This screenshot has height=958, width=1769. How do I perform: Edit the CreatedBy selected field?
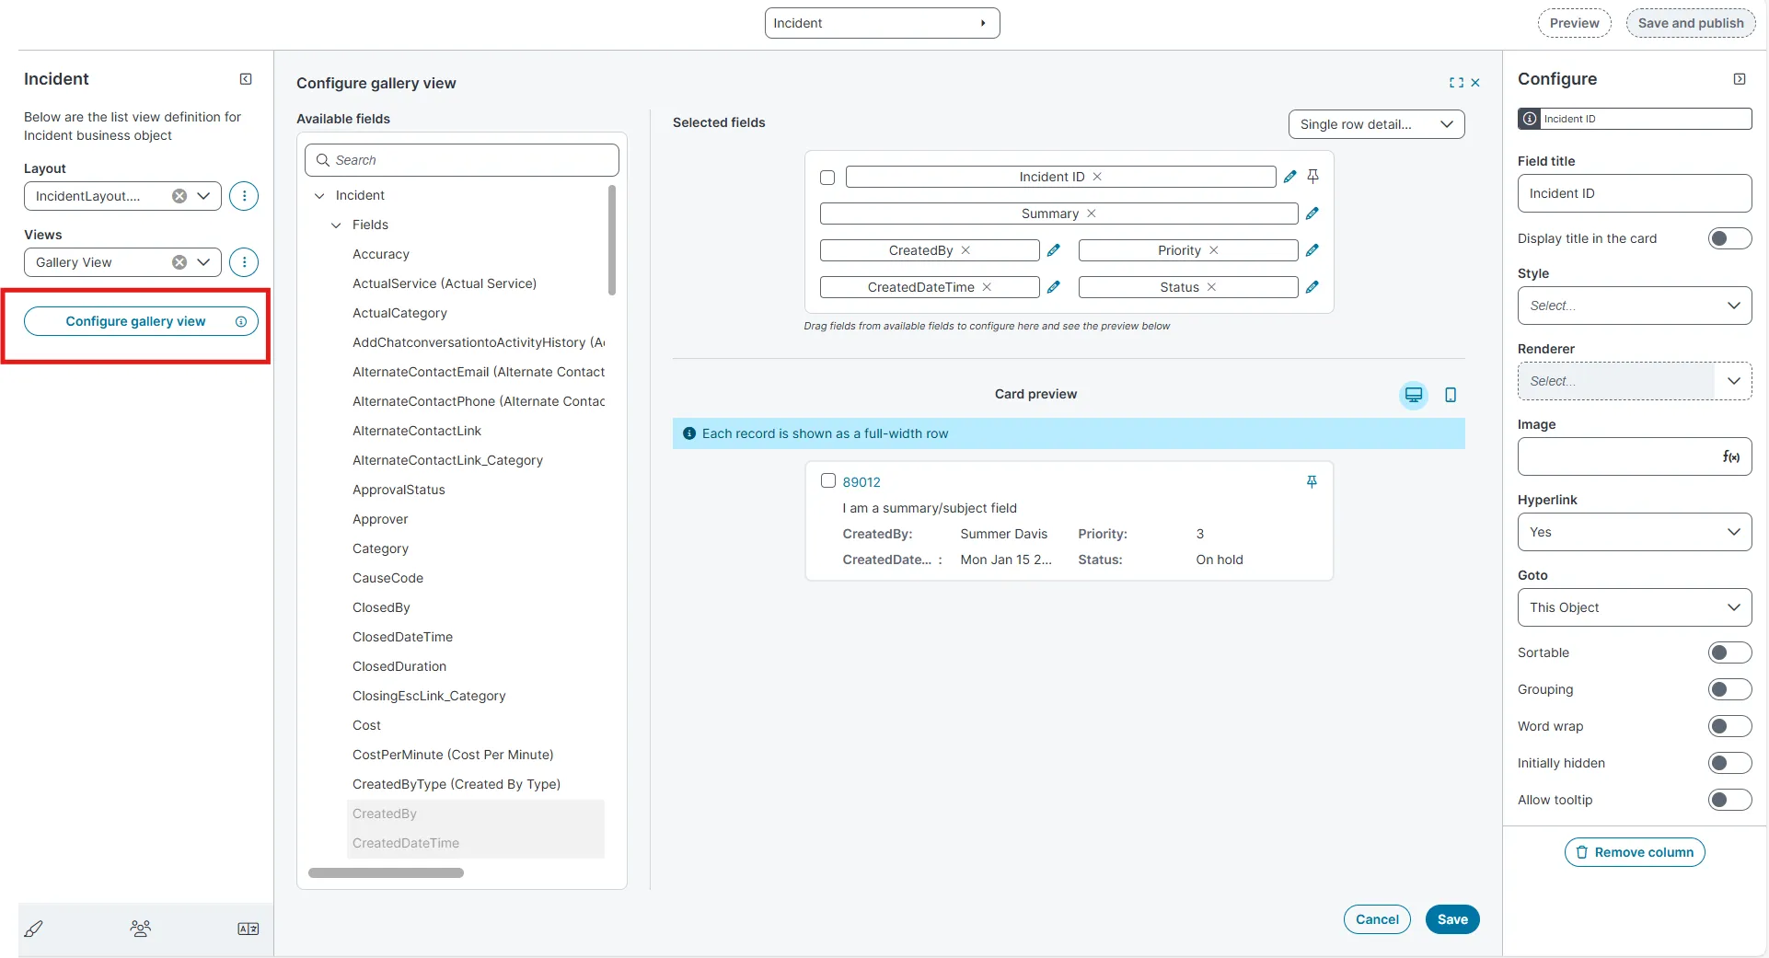[1054, 250]
